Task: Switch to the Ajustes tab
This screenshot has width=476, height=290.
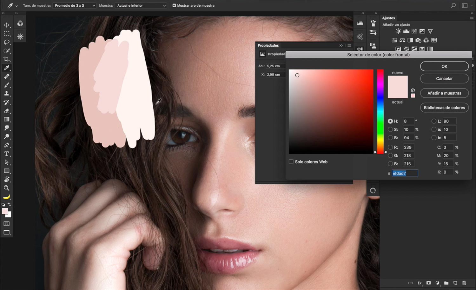Action: pyautogui.click(x=388, y=18)
